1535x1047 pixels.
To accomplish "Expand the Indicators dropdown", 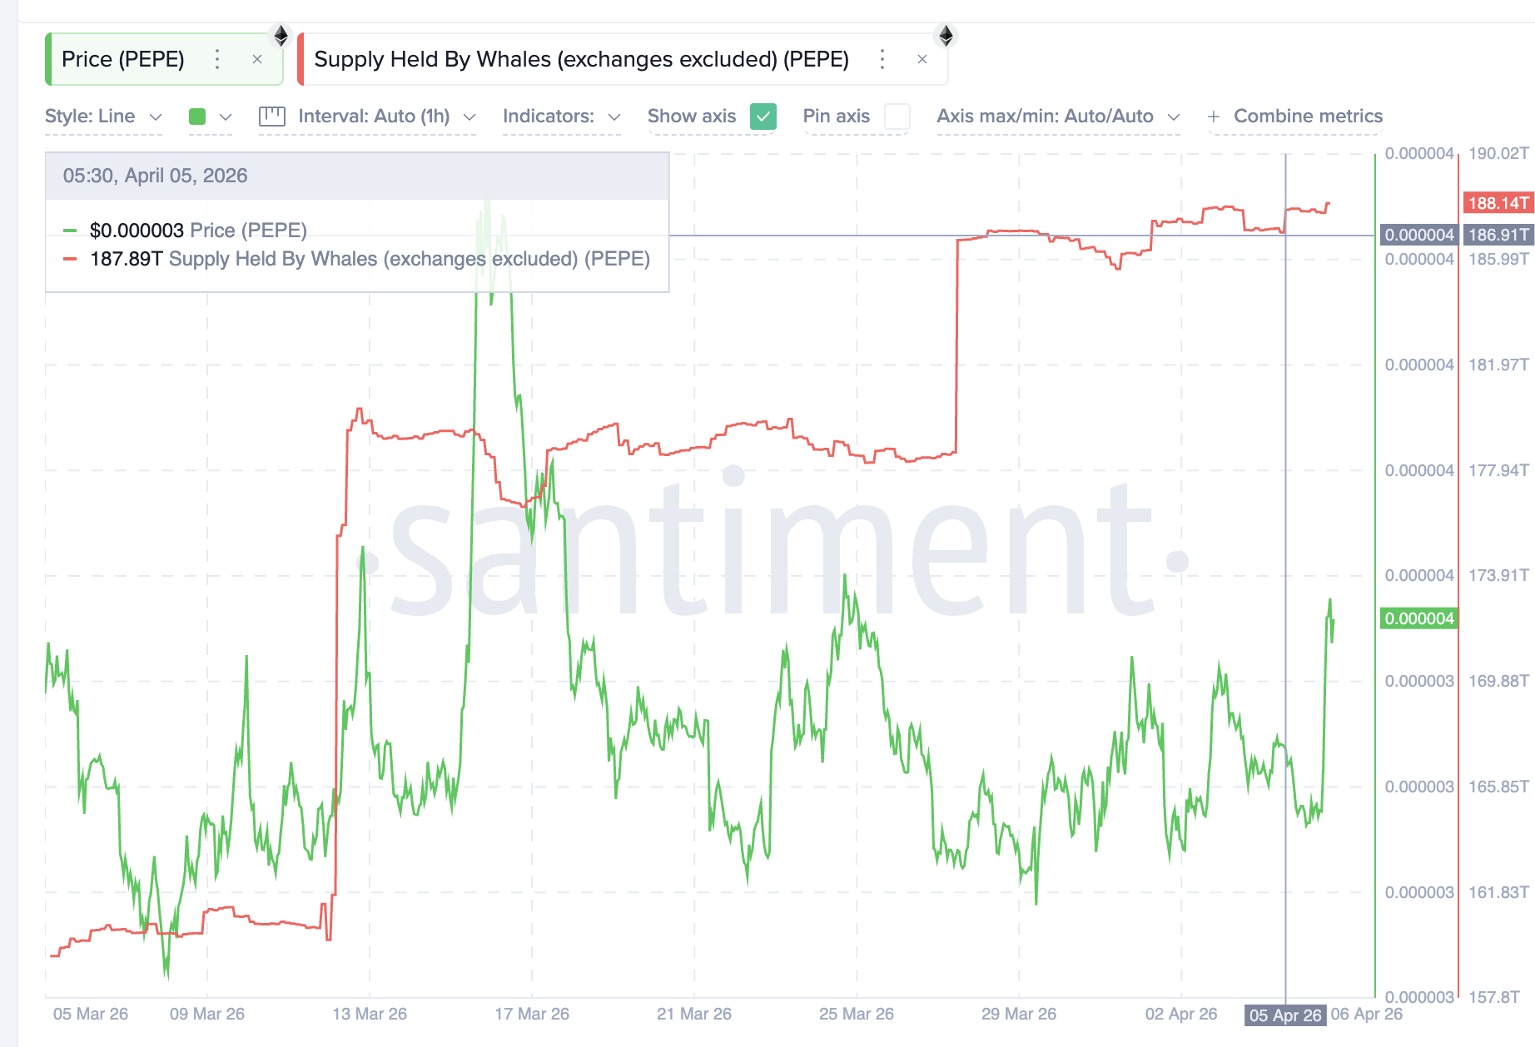I will 561,117.
